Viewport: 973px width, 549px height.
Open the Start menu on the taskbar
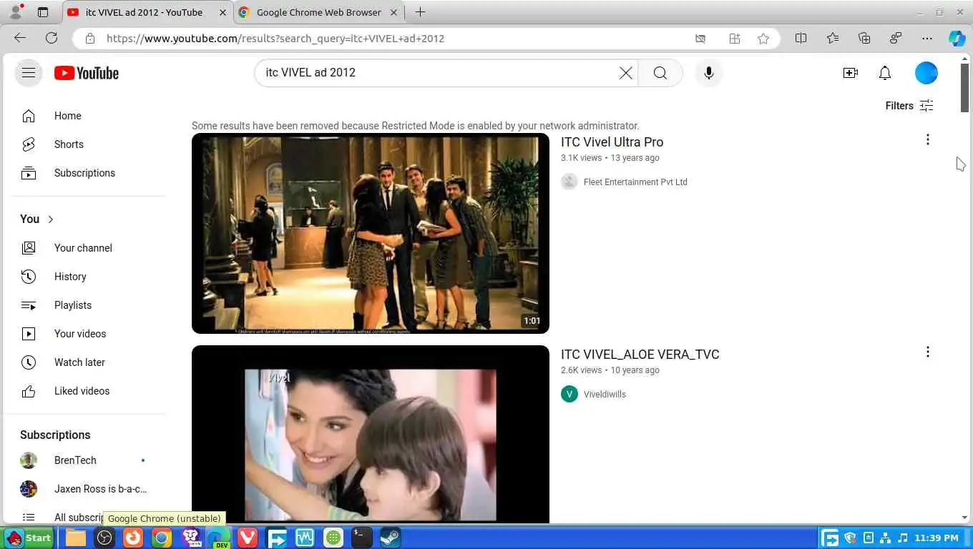(x=29, y=538)
